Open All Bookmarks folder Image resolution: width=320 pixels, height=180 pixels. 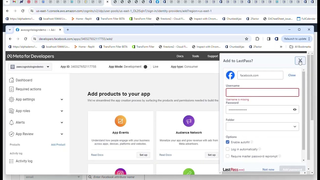[x=300, y=47]
